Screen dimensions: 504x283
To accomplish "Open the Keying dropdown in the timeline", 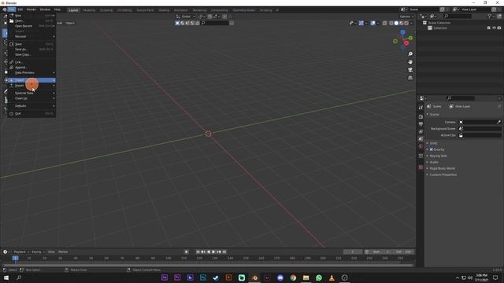I will [38, 252].
